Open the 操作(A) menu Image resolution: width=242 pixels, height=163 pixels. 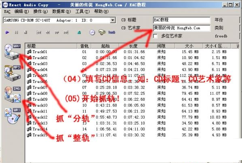(x=40, y=12)
